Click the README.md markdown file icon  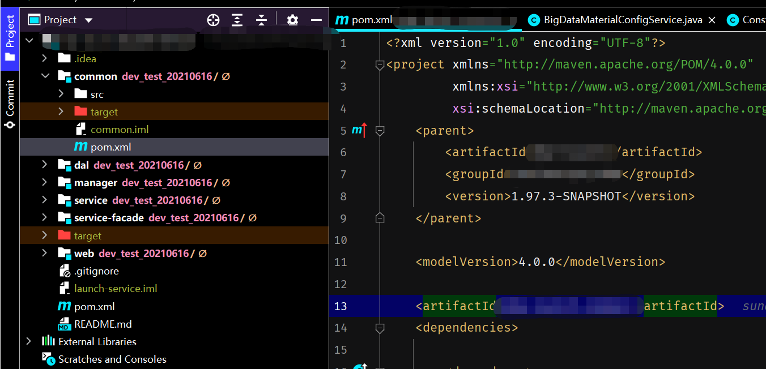click(64, 324)
